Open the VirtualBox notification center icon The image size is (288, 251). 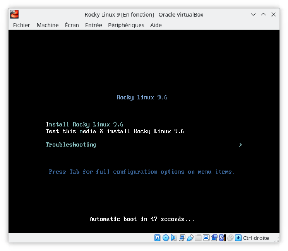(x=238, y=238)
